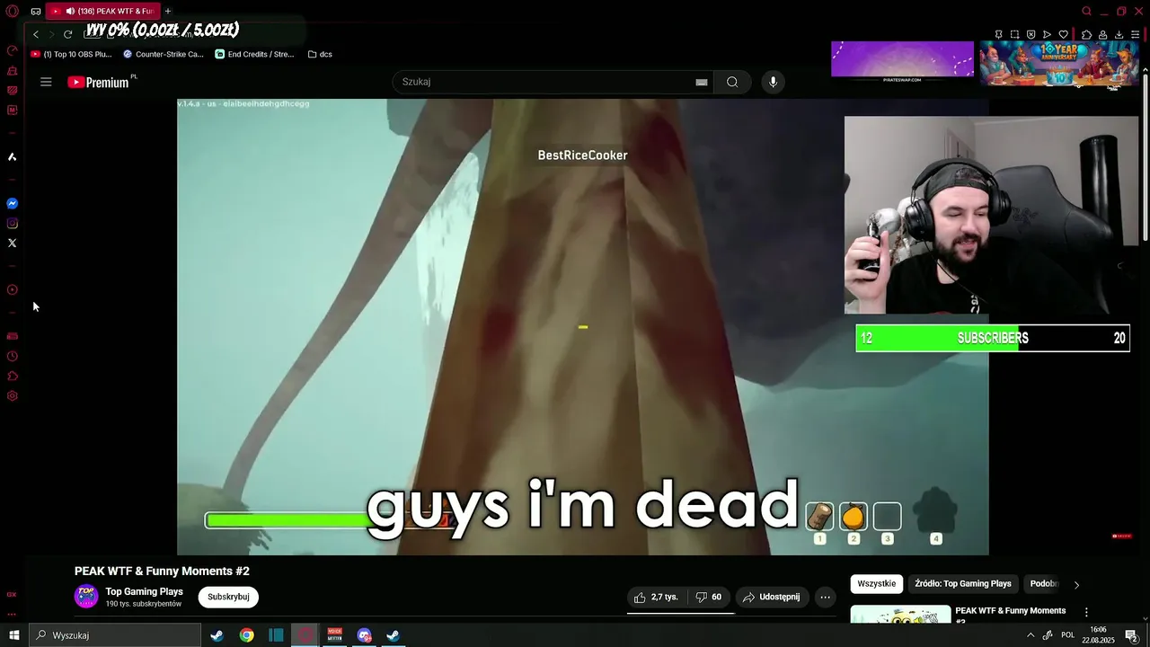Image resolution: width=1150 pixels, height=647 pixels.
Task: Open the Counter-Strike bookmark
Action: click(x=164, y=54)
